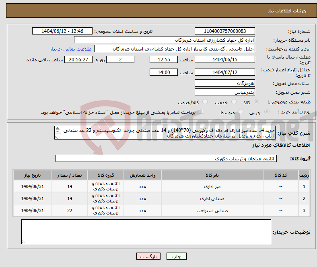Viewport: 317px width, 267px height.
Task: Focus the buyer notes text area
Action: coord(146,232)
